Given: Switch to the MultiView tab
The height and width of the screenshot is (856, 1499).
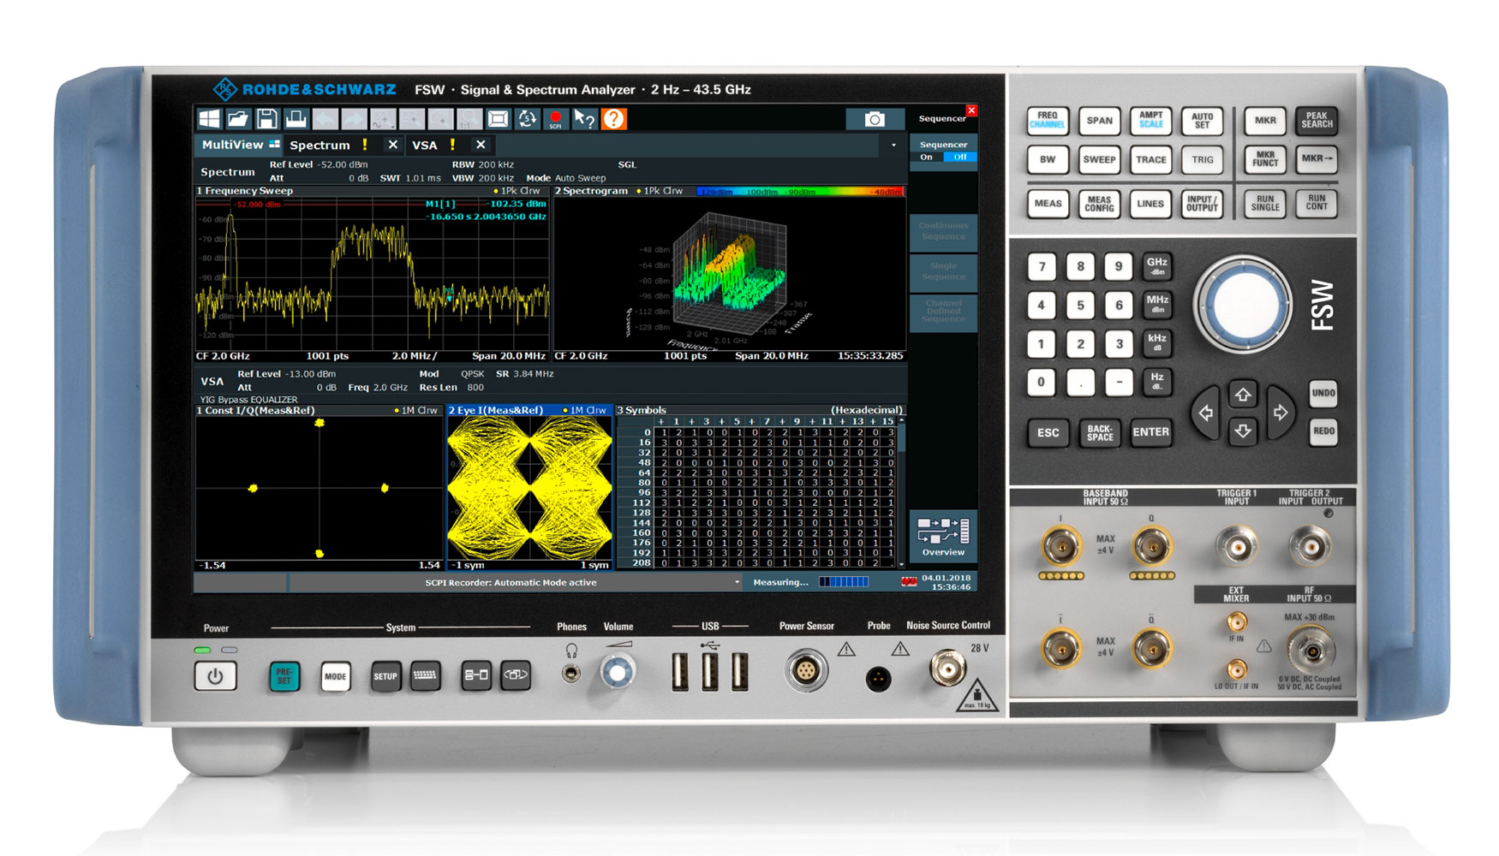Looking at the screenshot, I should 239,145.
